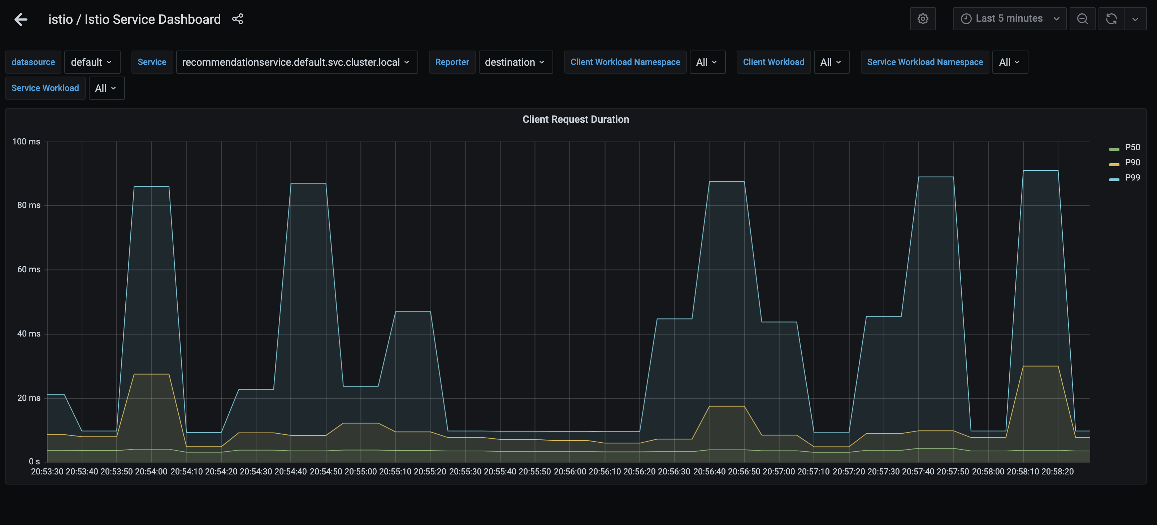Open Client Workload All dropdown
The width and height of the screenshot is (1157, 525).
point(831,62)
